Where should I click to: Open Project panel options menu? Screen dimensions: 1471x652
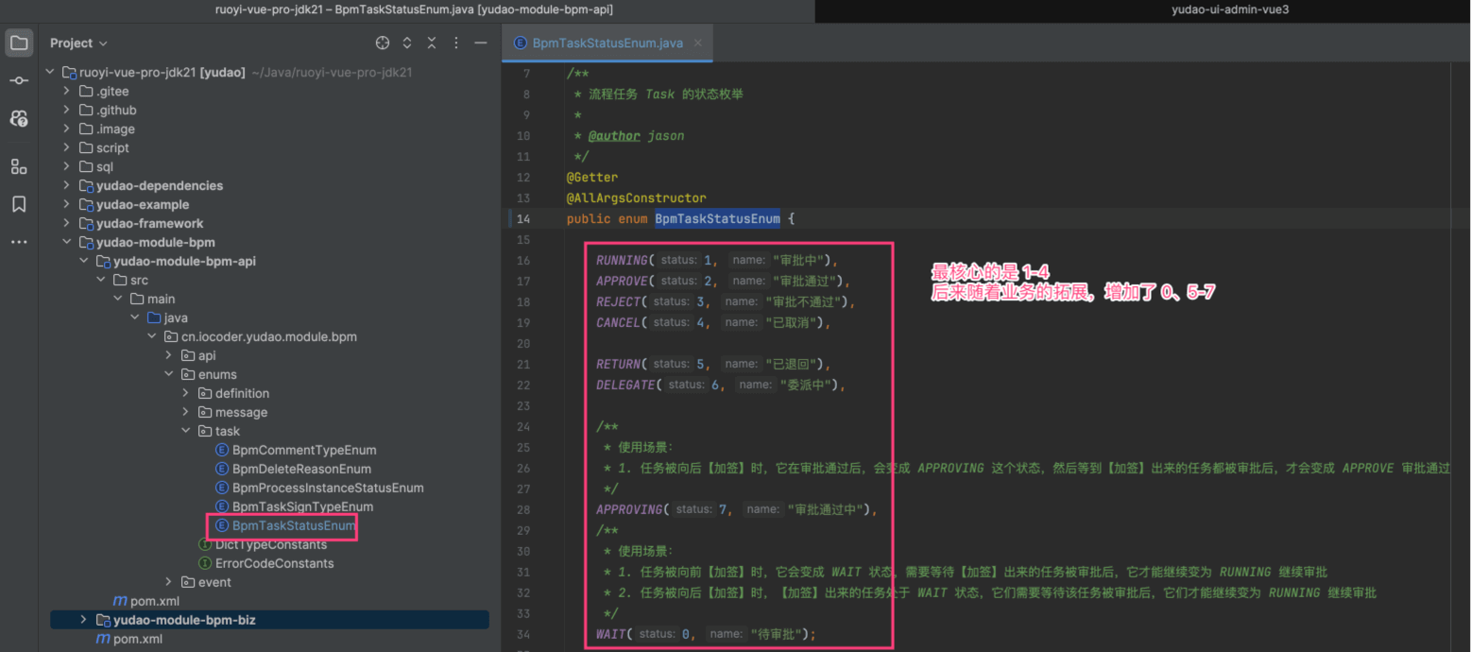point(456,43)
